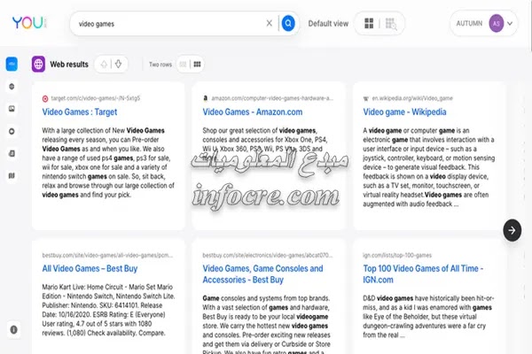Click the purple Web results globe icon
The image size is (532, 354).
pos(38,64)
